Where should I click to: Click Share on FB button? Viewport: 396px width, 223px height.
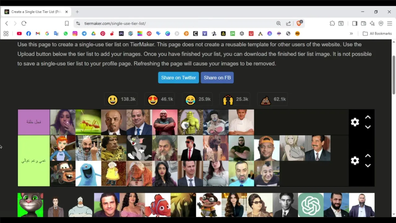click(x=217, y=77)
